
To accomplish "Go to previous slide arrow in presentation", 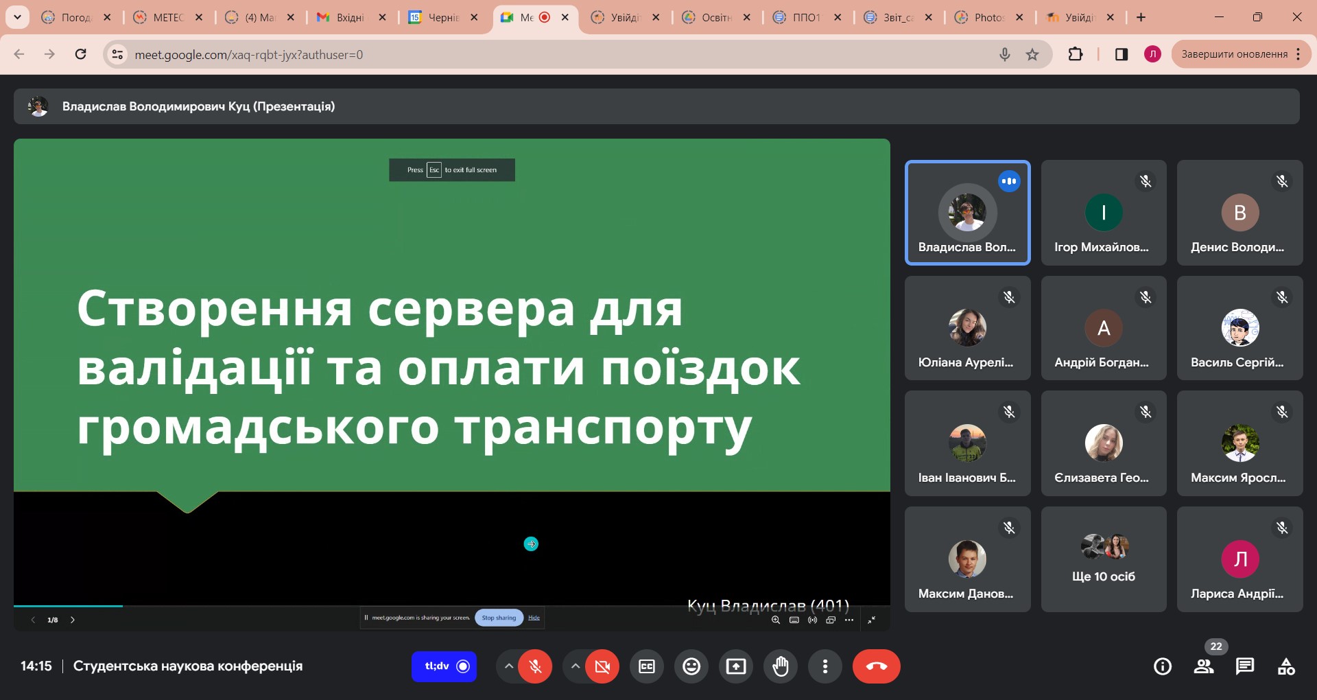I will [x=33, y=620].
